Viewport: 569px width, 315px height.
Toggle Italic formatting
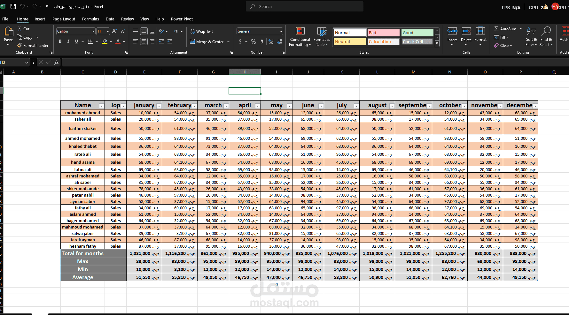(68, 41)
